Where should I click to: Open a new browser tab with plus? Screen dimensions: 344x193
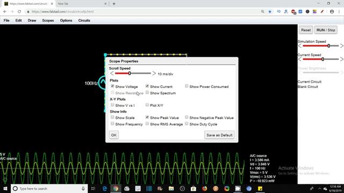[114, 4]
